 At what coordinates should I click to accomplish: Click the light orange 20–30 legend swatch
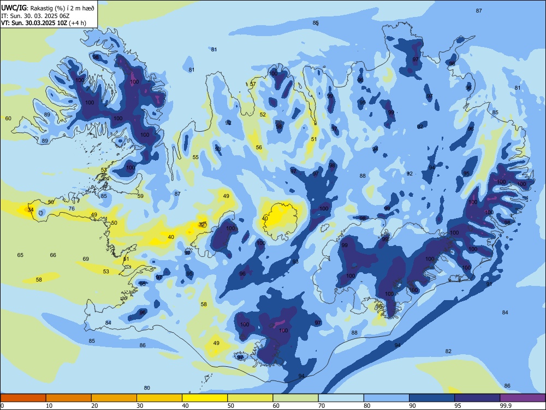[x=114, y=398]
